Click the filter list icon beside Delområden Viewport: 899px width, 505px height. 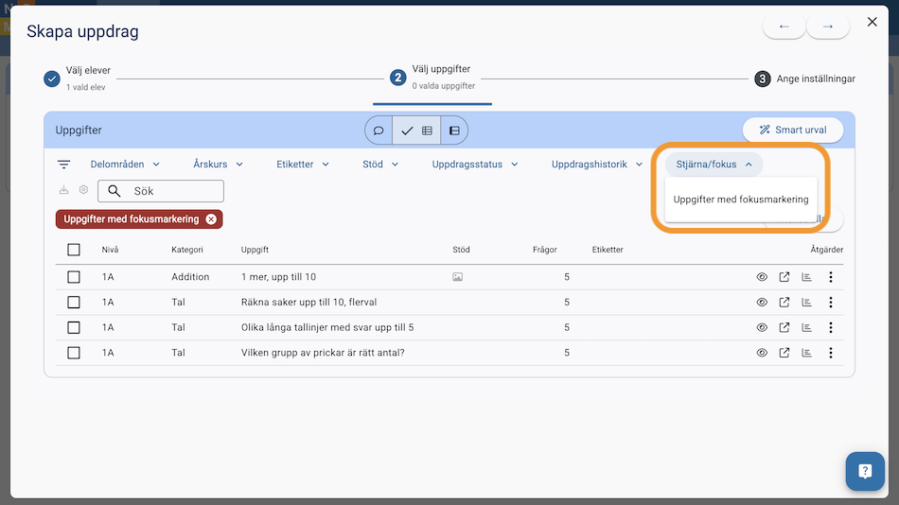64,165
